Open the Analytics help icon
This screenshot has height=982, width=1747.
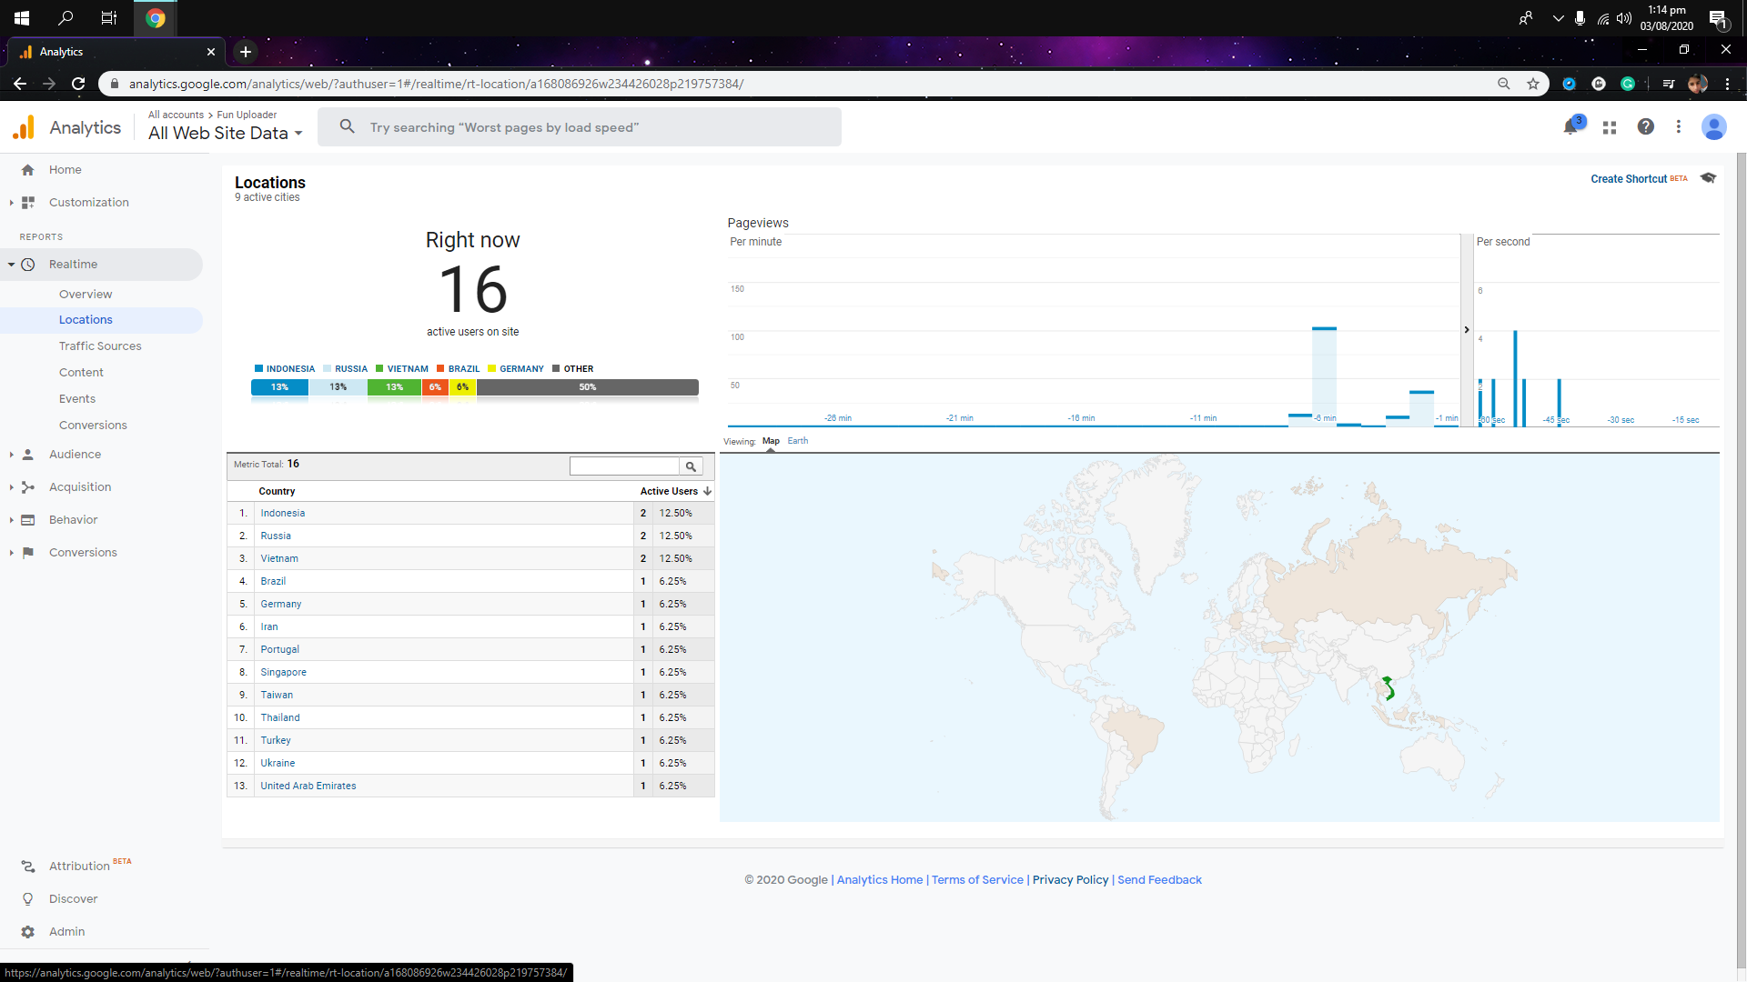coord(1646,127)
